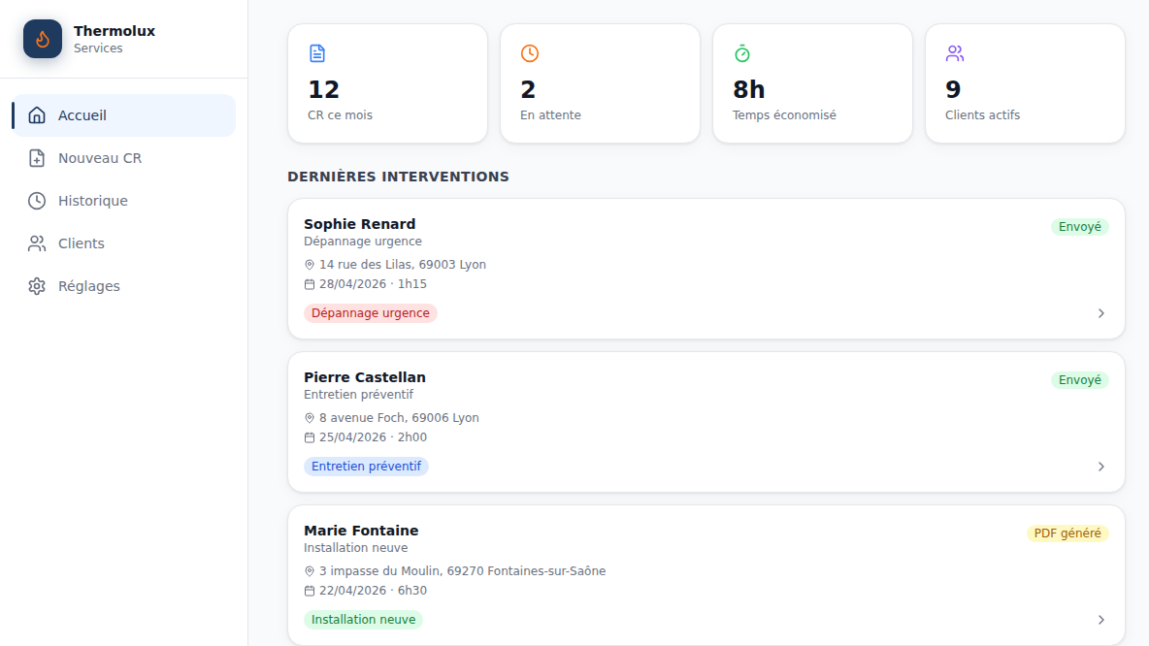Click the purple users icon on Clients actifs card
1149x646 pixels.
click(x=955, y=53)
